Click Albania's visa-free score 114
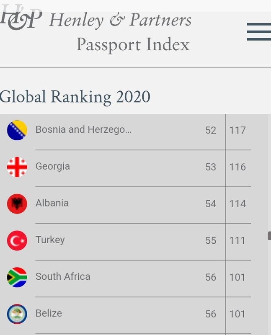 (237, 204)
